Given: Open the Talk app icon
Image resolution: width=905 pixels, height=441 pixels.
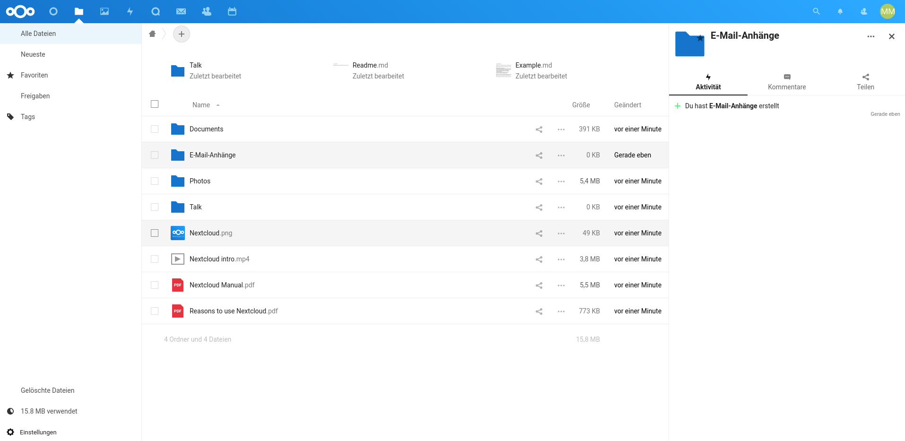Looking at the screenshot, I should 156,11.
